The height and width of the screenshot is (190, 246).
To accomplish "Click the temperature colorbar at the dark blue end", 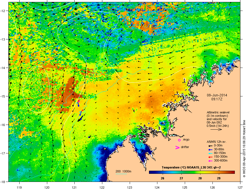I will (151, 172).
